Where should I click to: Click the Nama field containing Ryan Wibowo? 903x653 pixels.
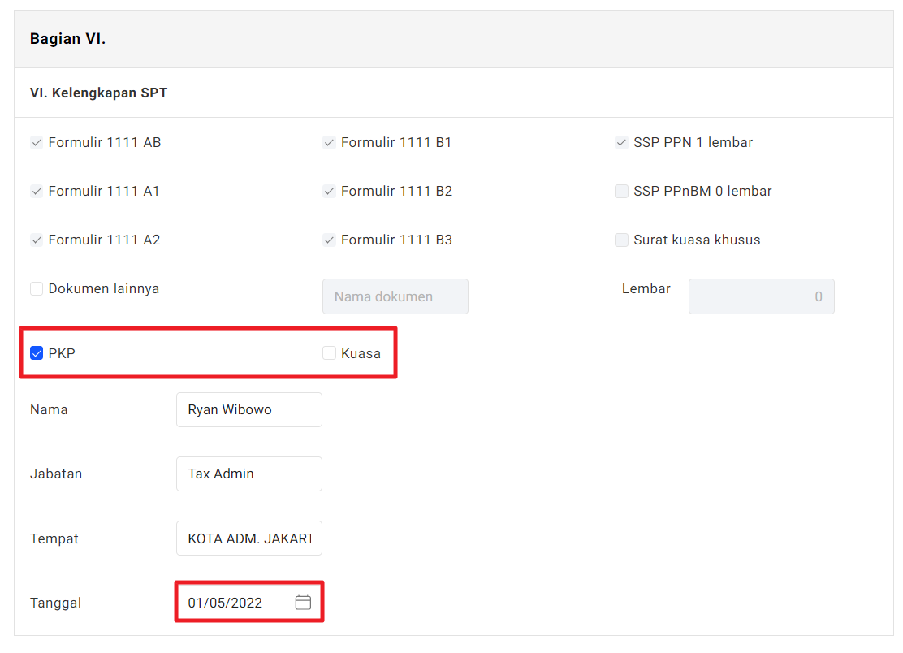click(248, 409)
